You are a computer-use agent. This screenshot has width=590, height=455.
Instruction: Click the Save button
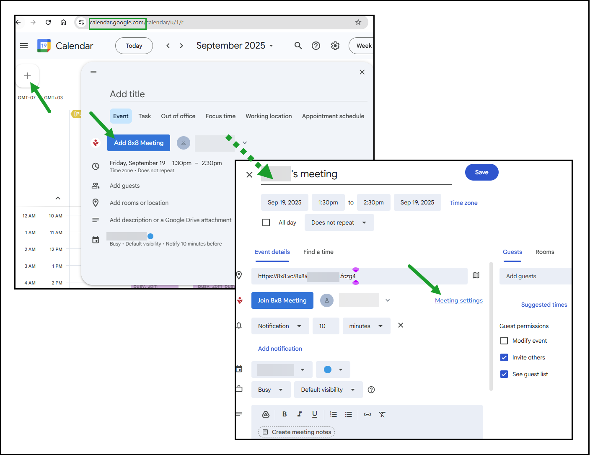point(481,172)
